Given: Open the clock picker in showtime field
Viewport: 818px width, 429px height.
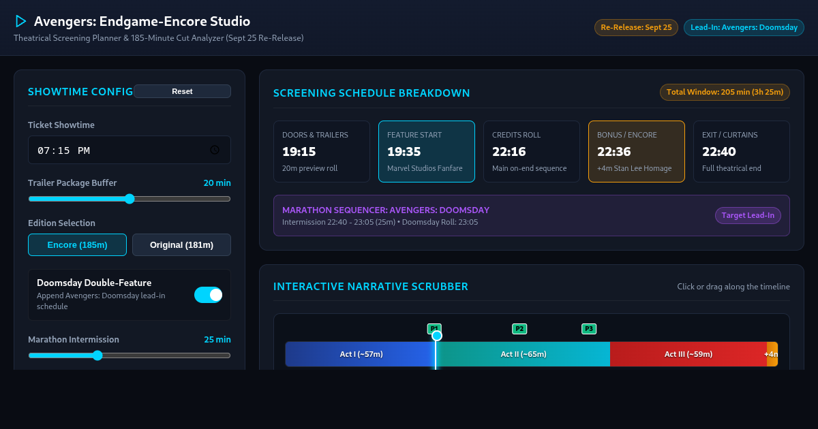Looking at the screenshot, I should click(214, 150).
